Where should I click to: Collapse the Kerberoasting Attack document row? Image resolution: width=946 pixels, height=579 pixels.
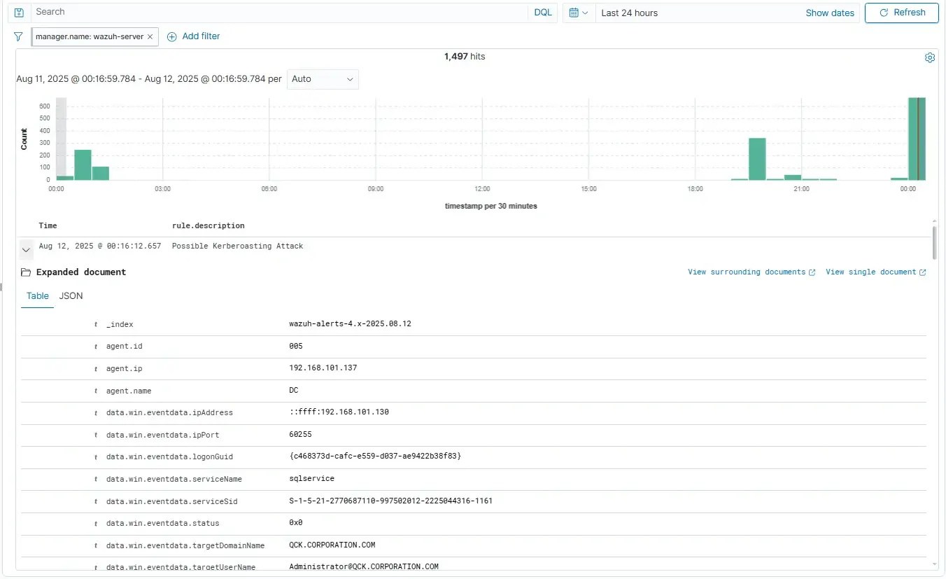(x=26, y=249)
